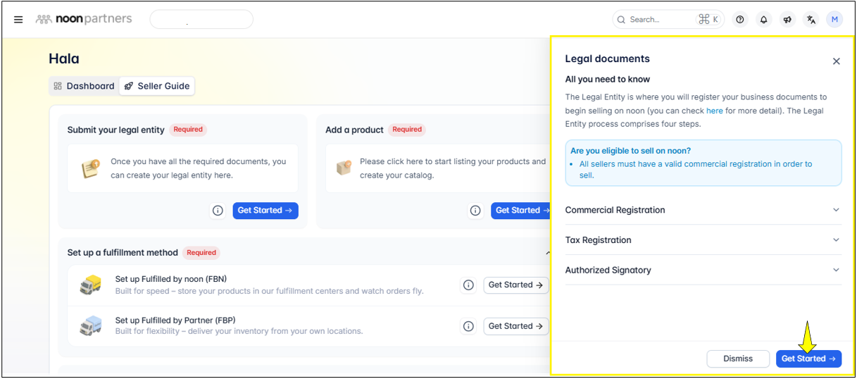Click Get Started in Legal documents panel
The width and height of the screenshot is (857, 379).
tap(808, 359)
